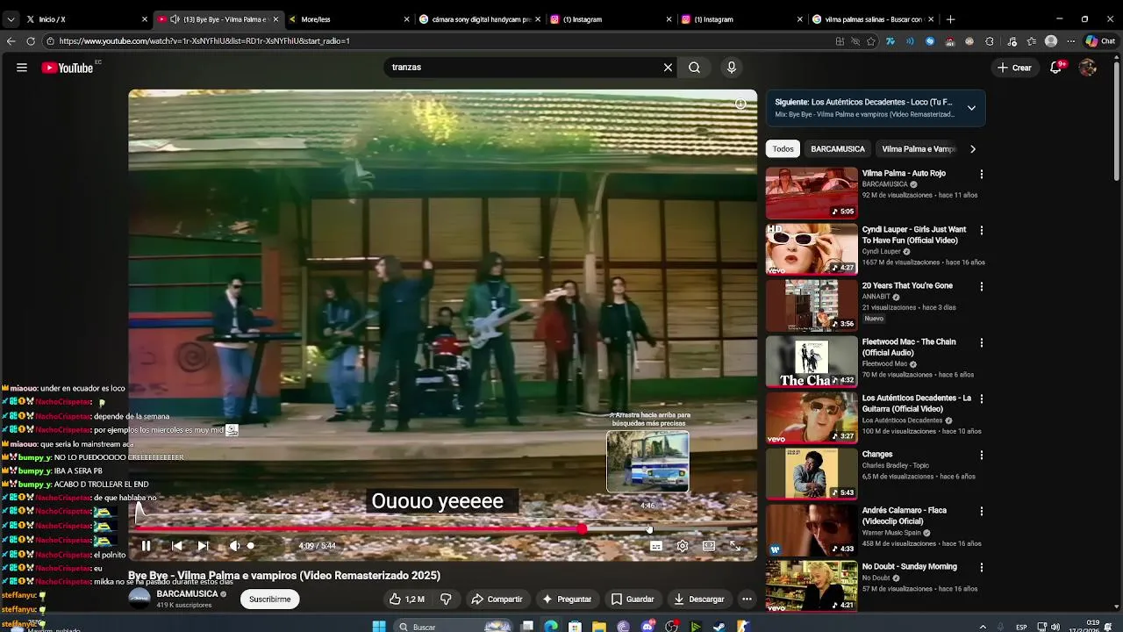Start voice search with the microphone
Image resolution: width=1123 pixels, height=632 pixels.
point(732,68)
